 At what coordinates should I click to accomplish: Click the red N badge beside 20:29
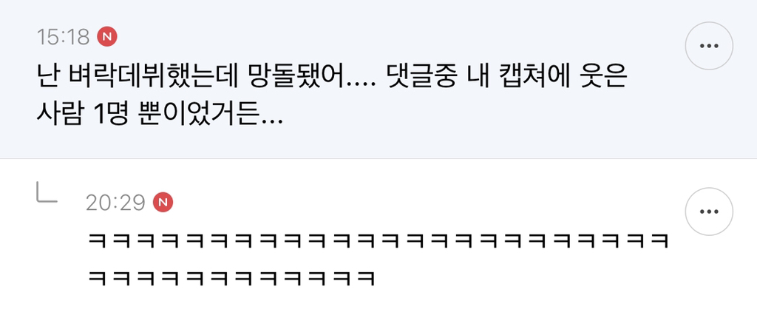(163, 203)
